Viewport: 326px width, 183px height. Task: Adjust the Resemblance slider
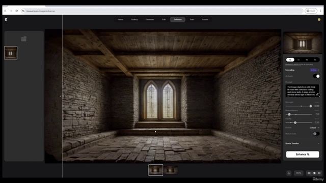[x=299, y=114]
